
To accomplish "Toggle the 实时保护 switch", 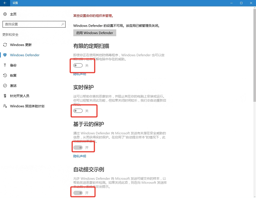I will [78, 111].
